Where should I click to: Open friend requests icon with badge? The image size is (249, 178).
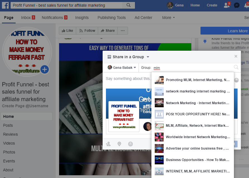[227, 5]
